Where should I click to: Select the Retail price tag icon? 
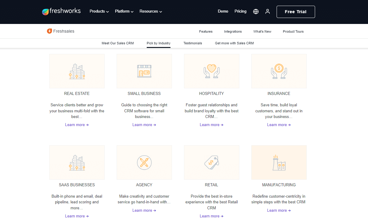pos(212,163)
